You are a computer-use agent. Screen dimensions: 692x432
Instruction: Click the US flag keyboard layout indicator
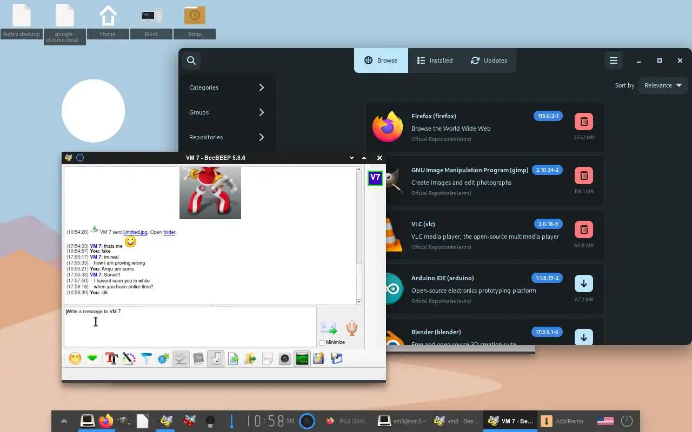coord(605,421)
